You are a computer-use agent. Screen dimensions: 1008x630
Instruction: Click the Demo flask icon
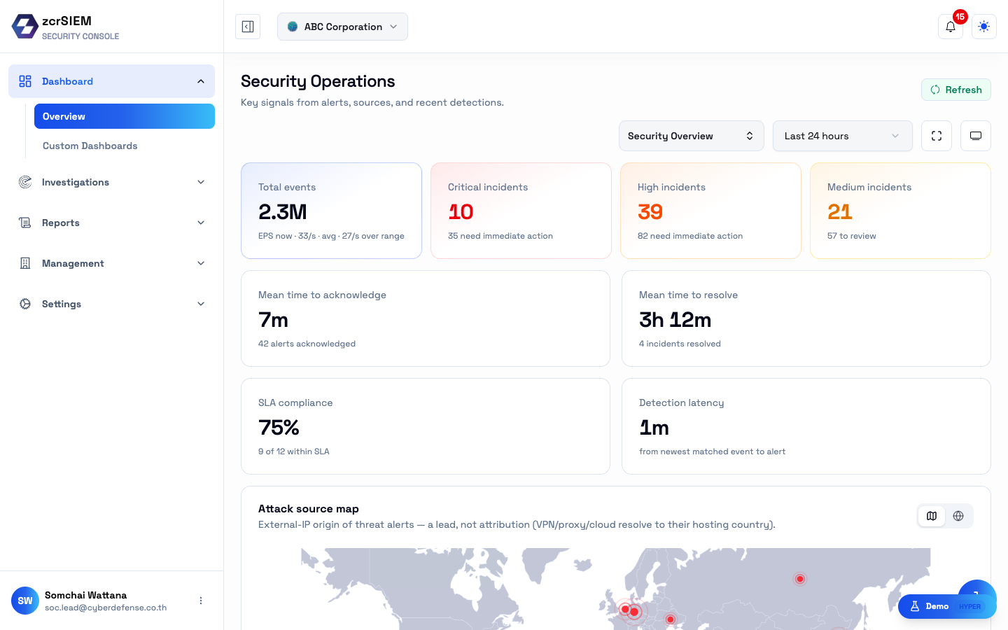click(x=915, y=606)
